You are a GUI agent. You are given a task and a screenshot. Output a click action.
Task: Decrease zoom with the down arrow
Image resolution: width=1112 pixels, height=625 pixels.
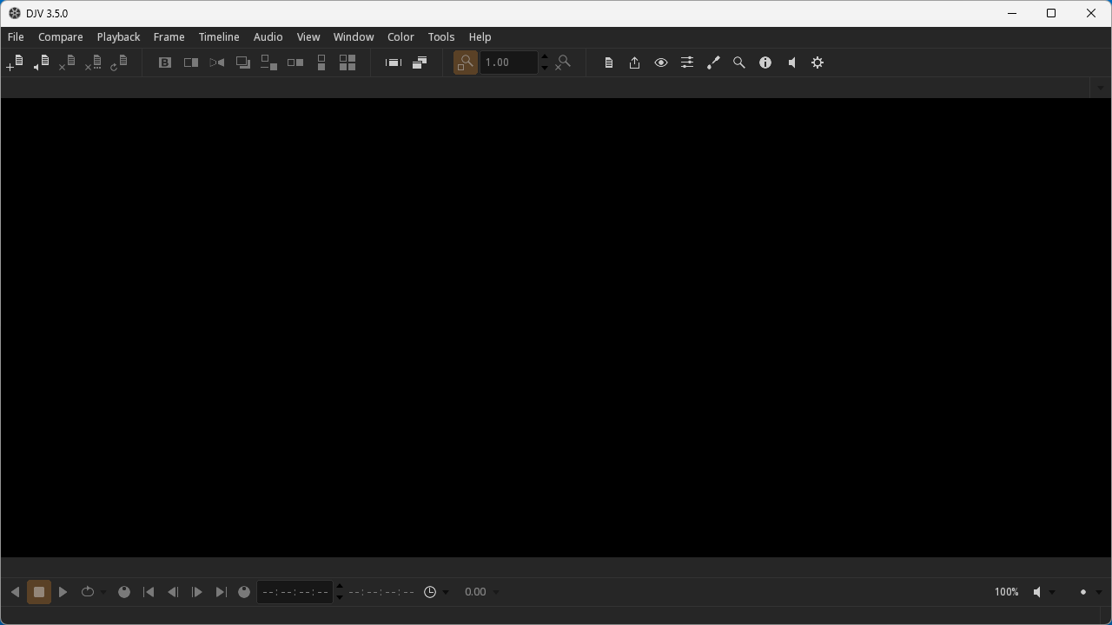click(545, 68)
